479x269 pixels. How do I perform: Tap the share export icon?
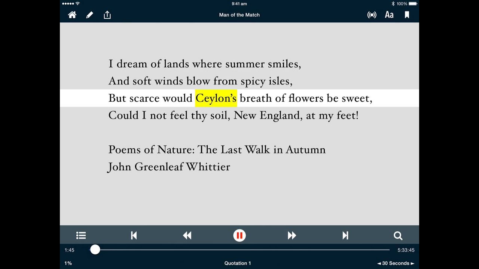click(x=107, y=15)
